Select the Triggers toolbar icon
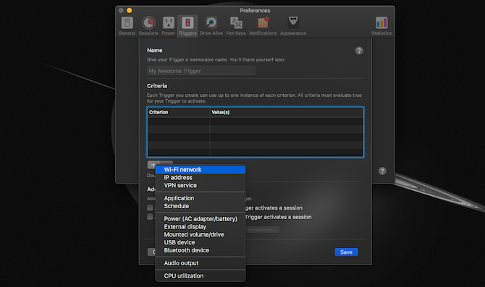Screen dimensions: 485x287 point(187,26)
